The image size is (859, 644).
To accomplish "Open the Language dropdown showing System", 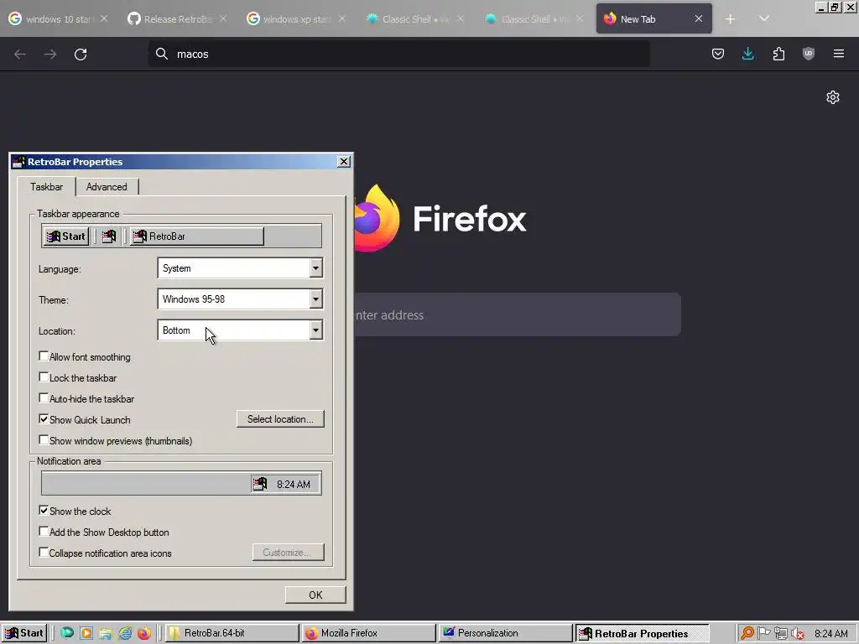I will click(240, 268).
